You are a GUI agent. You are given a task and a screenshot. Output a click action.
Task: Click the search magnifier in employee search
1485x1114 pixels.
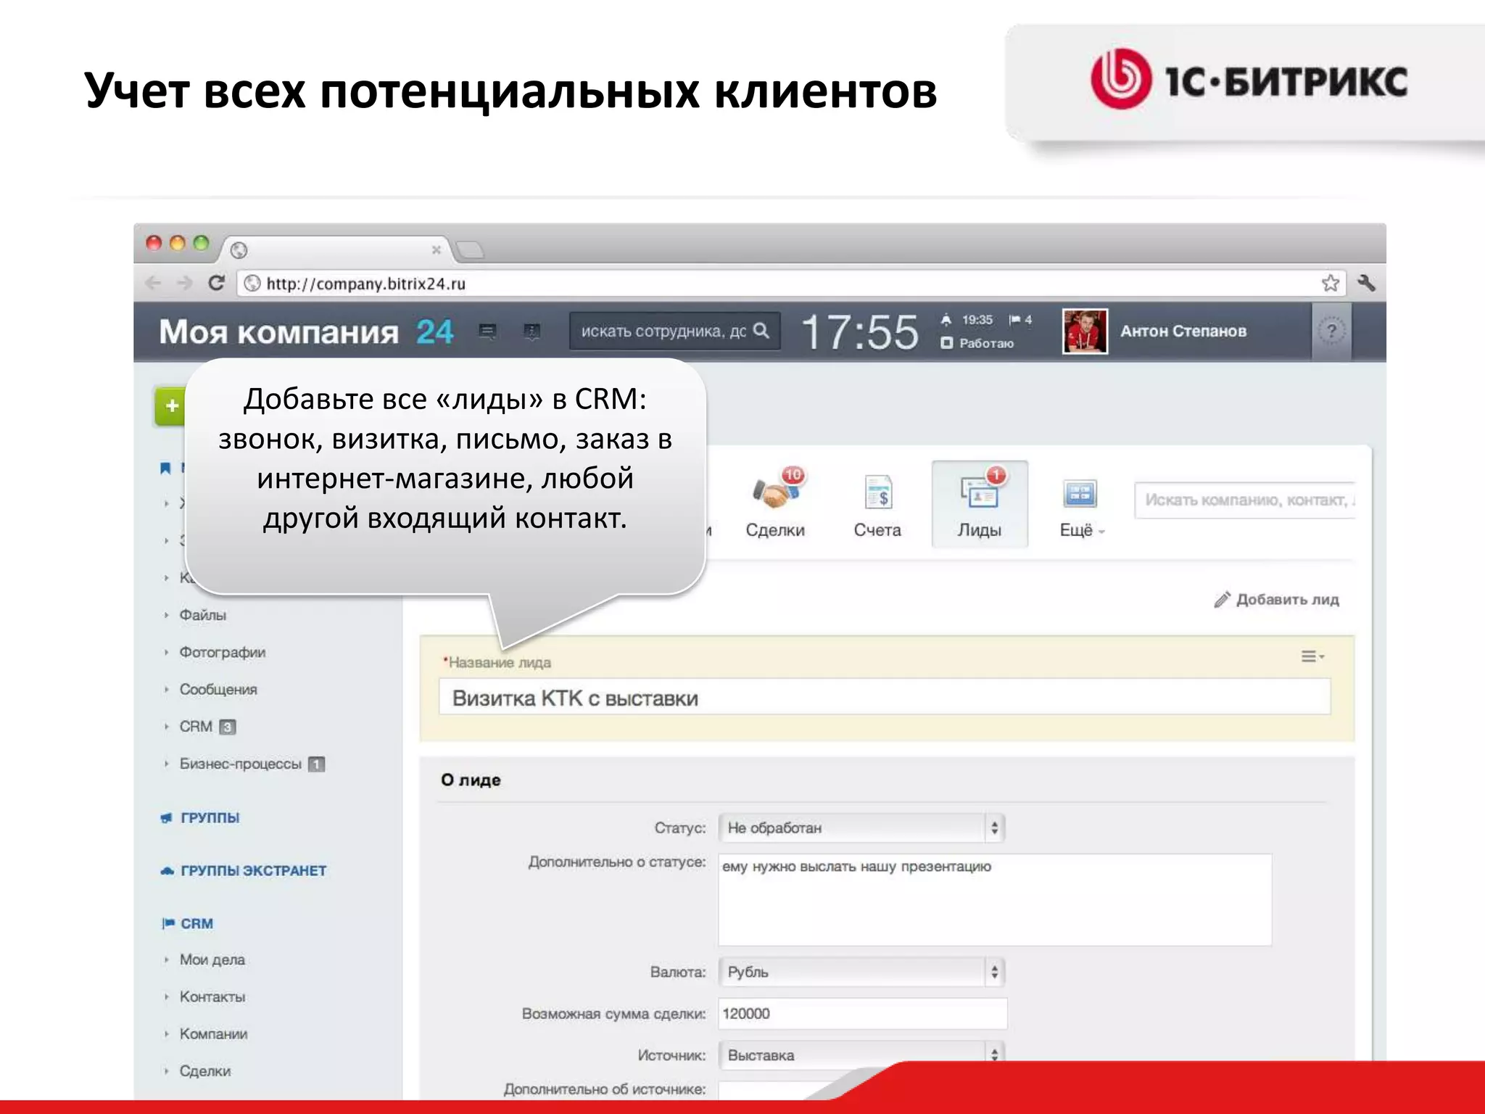tap(761, 331)
